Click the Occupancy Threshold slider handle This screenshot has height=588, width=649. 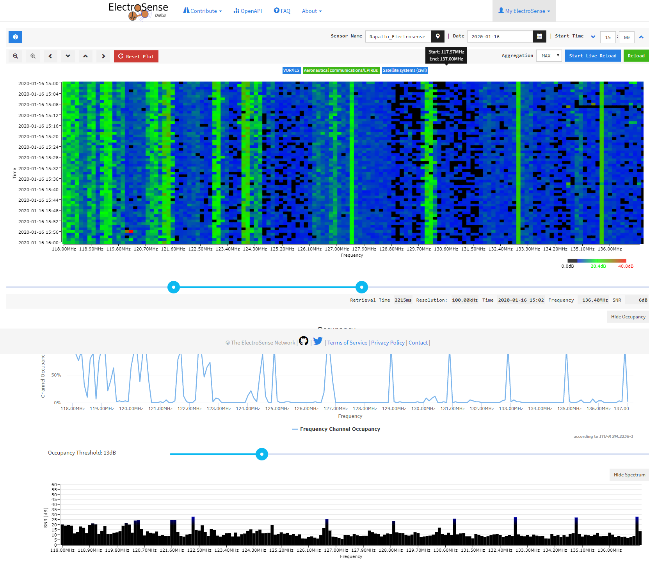[262, 454]
